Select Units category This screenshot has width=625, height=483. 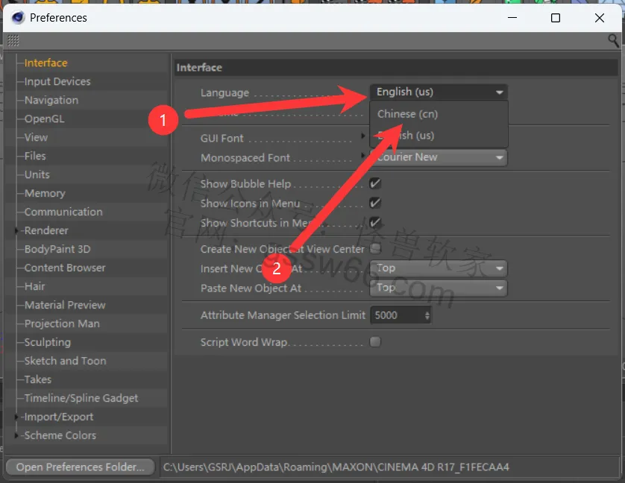(x=37, y=174)
